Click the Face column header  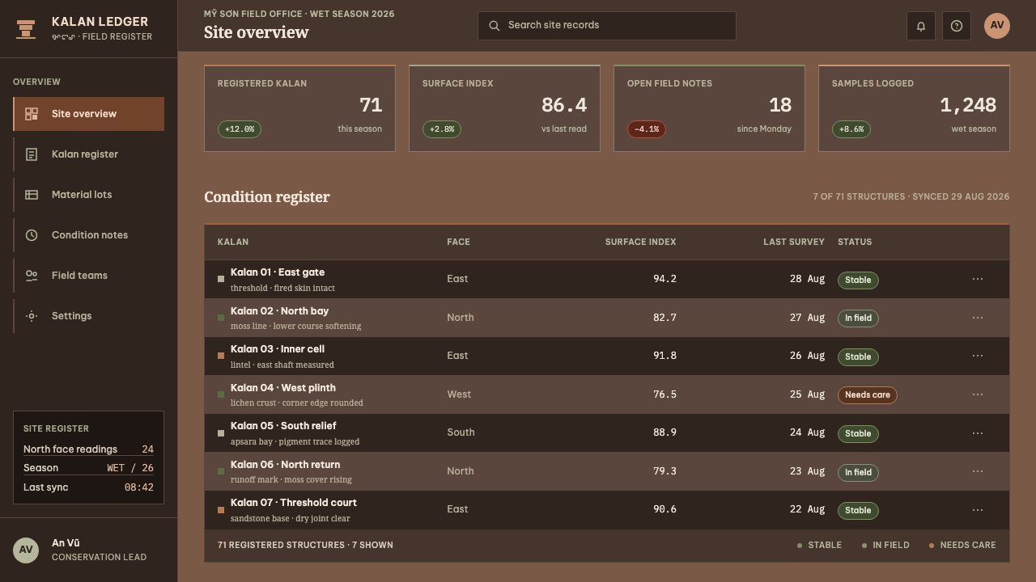(458, 242)
